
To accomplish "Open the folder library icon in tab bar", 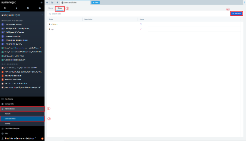I will point(52,3).
